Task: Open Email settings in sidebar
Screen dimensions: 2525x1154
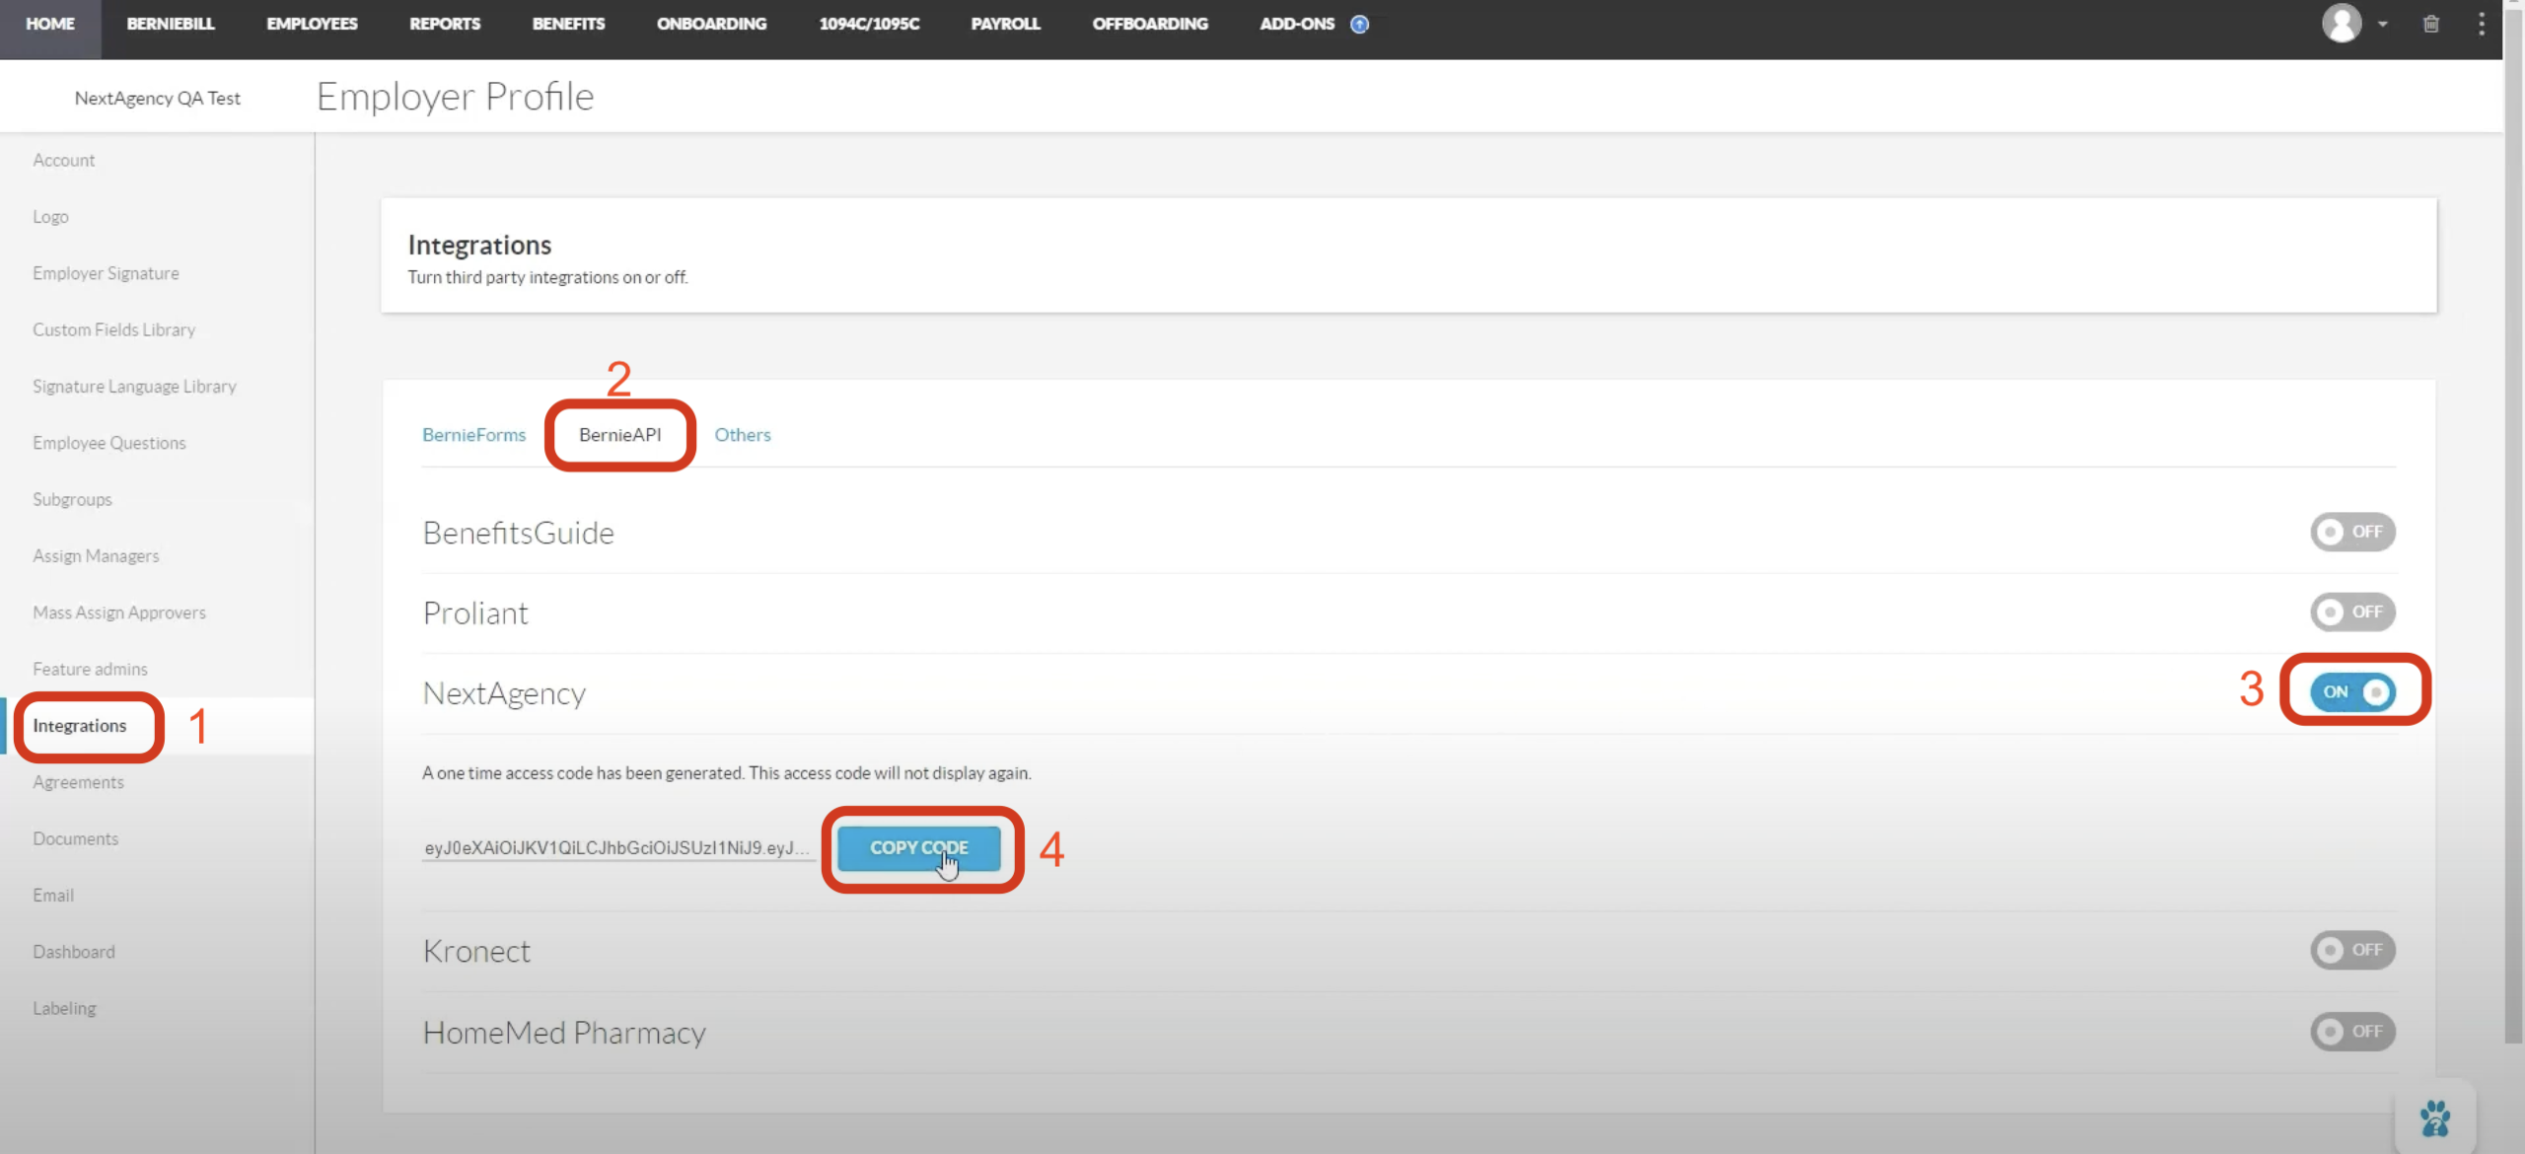Action: coord(53,896)
